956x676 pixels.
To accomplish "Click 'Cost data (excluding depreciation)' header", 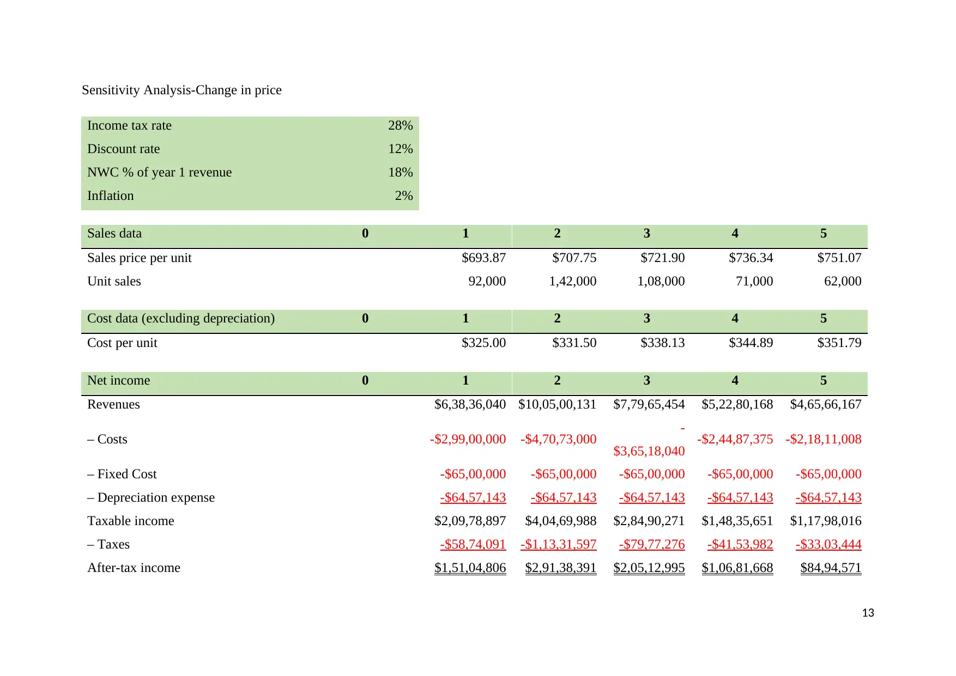I will [181, 318].
